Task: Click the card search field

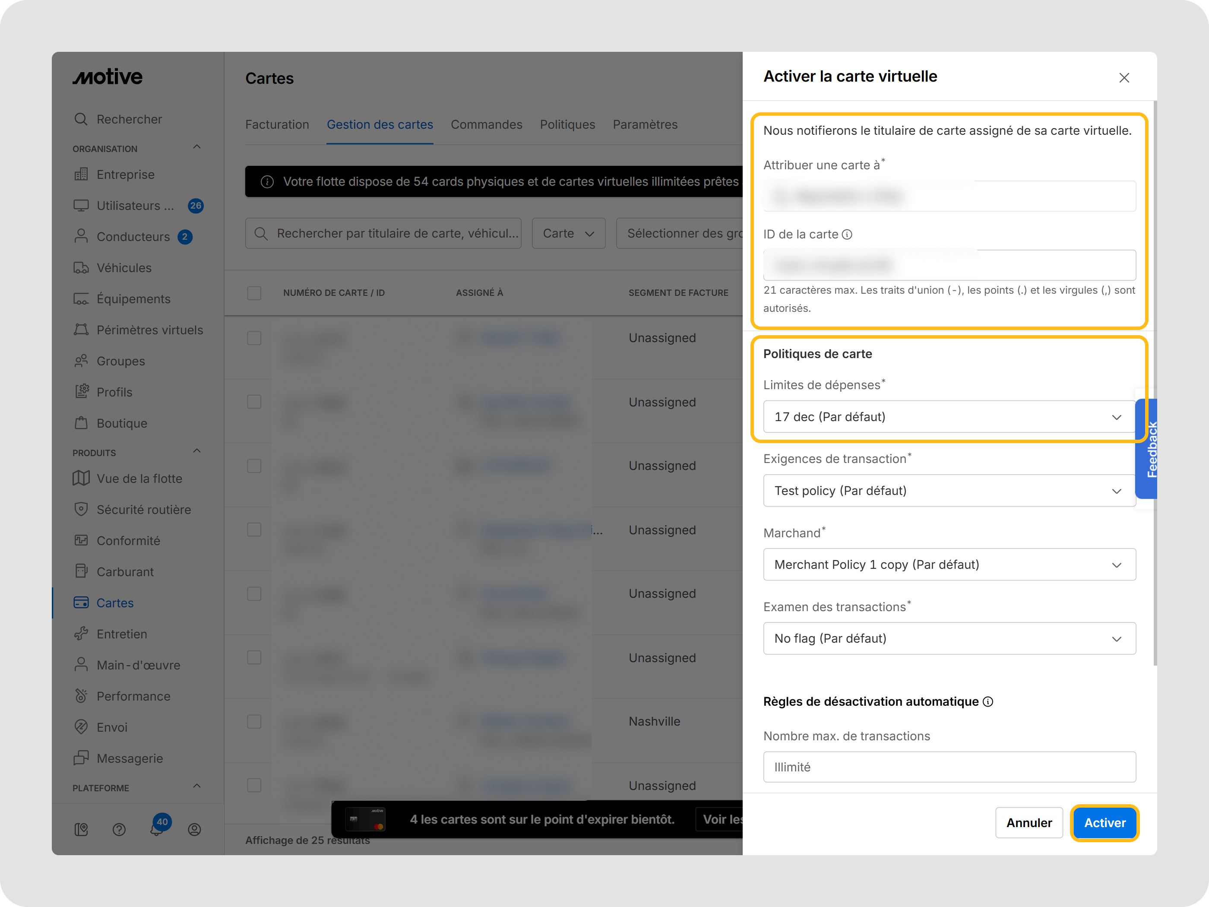Action: pos(383,234)
